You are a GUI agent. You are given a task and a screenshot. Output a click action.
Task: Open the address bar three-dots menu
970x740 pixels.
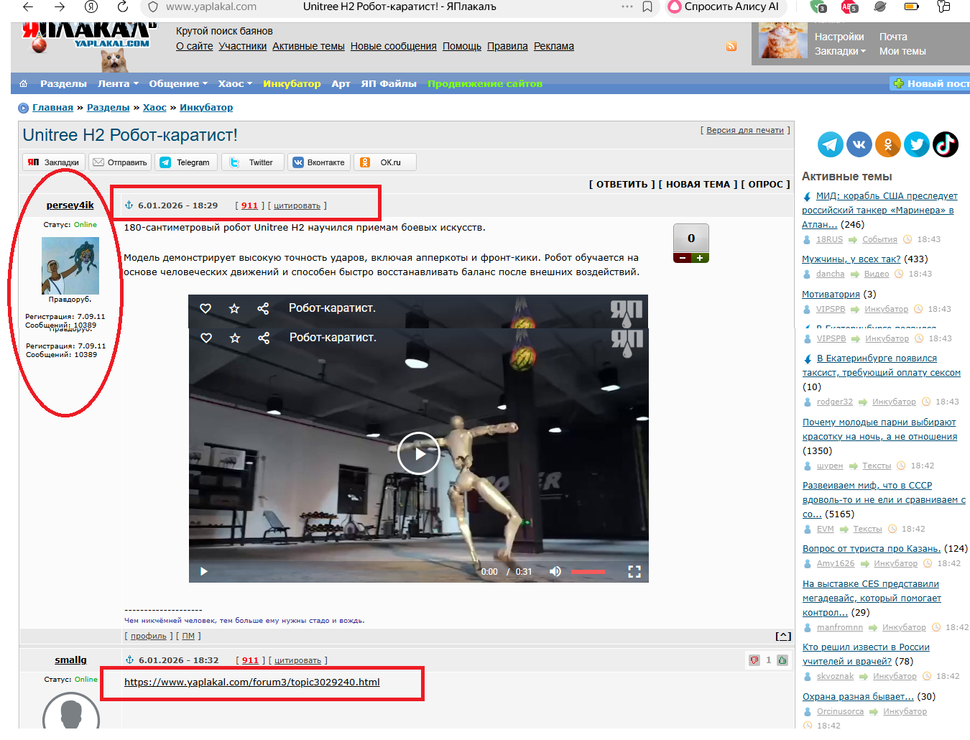point(627,6)
